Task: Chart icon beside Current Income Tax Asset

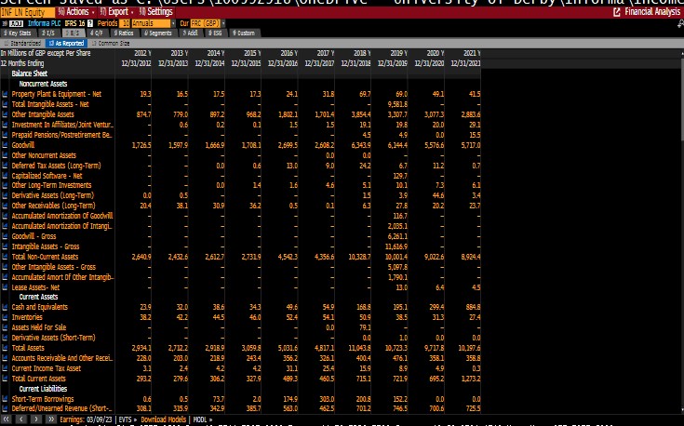Action: [5, 368]
